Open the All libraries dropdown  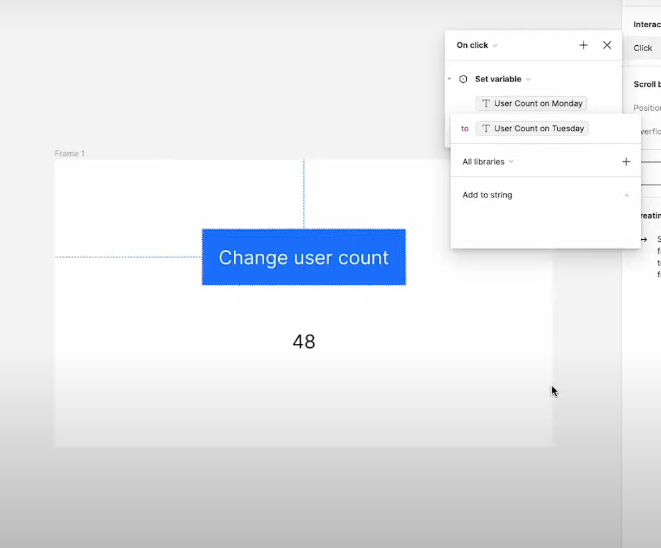tap(487, 162)
